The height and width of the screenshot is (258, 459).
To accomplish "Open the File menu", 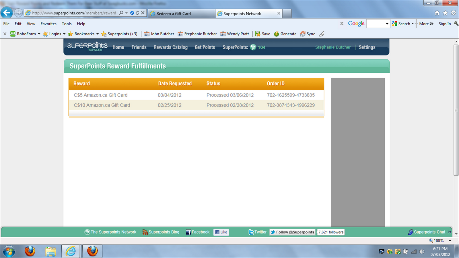I will [6, 24].
